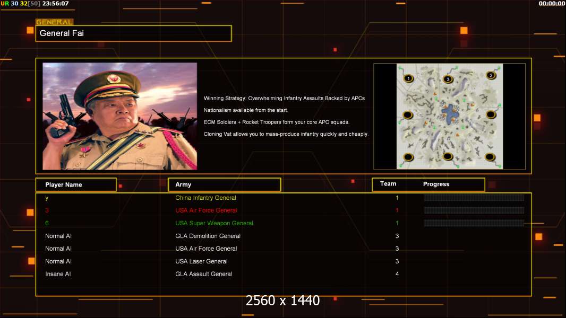Click the 23:56:07 clock overlay

[55, 4]
